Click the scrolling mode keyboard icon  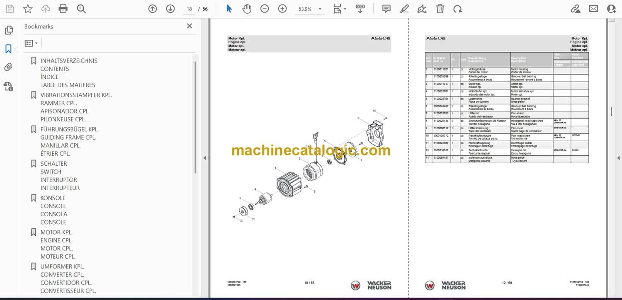click(360, 9)
